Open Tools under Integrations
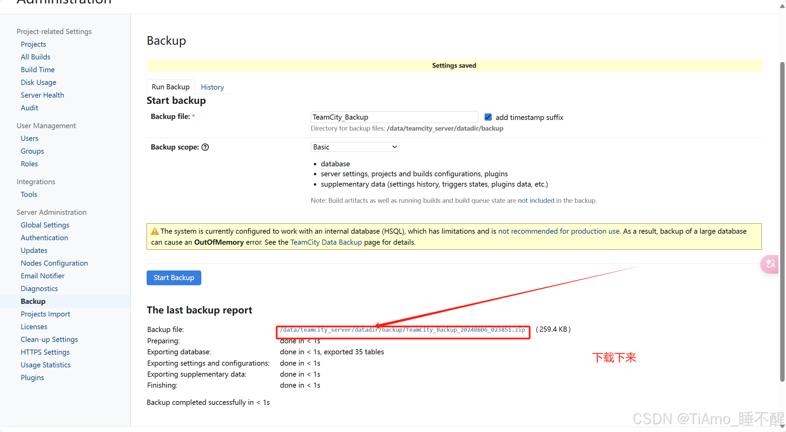The width and height of the screenshot is (786, 432). [x=29, y=195]
